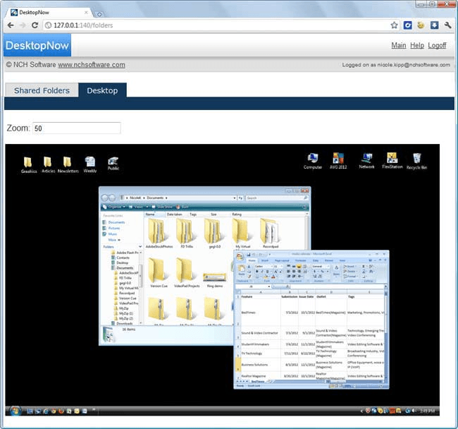Screen dimensions: 458x429
Task: Open the Newsletters folder icon
Action: [68, 162]
